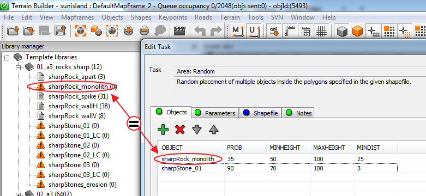Select sharpStones_erosion (0) template
The width and height of the screenshot is (426, 196).
[x=82, y=185]
